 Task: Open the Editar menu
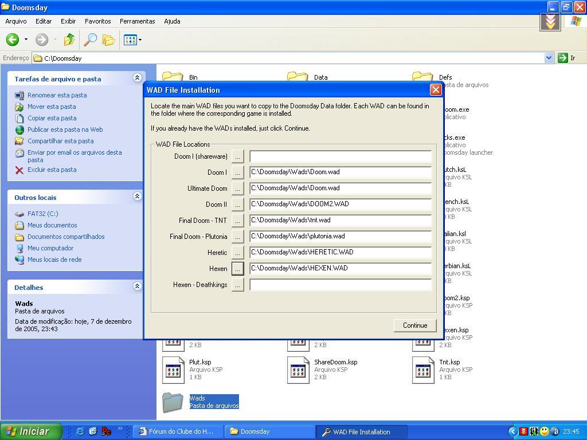point(44,21)
